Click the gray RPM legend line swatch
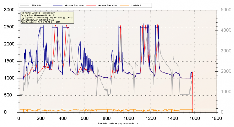The width and height of the screenshot is (234, 127). [27, 5]
